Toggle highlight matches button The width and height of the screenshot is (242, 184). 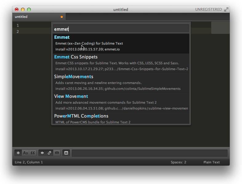(66, 153)
